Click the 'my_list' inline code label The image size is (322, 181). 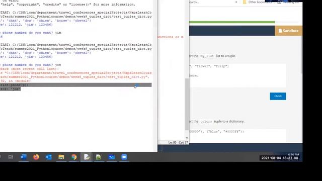pos(207,56)
